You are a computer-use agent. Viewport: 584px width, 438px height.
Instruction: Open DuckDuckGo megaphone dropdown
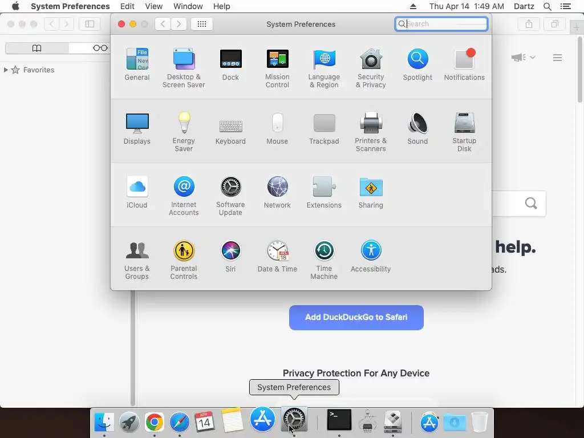pos(524,58)
